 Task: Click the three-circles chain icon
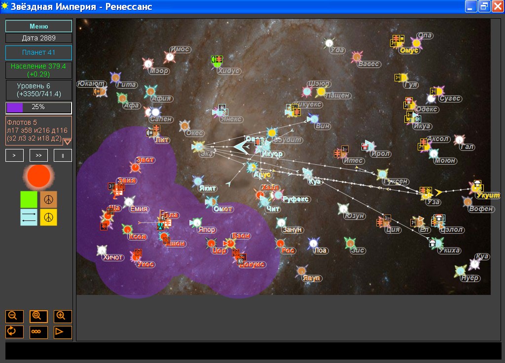(x=38, y=332)
